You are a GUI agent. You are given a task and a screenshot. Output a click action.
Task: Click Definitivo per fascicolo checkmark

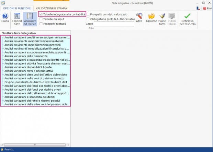point(188,16)
